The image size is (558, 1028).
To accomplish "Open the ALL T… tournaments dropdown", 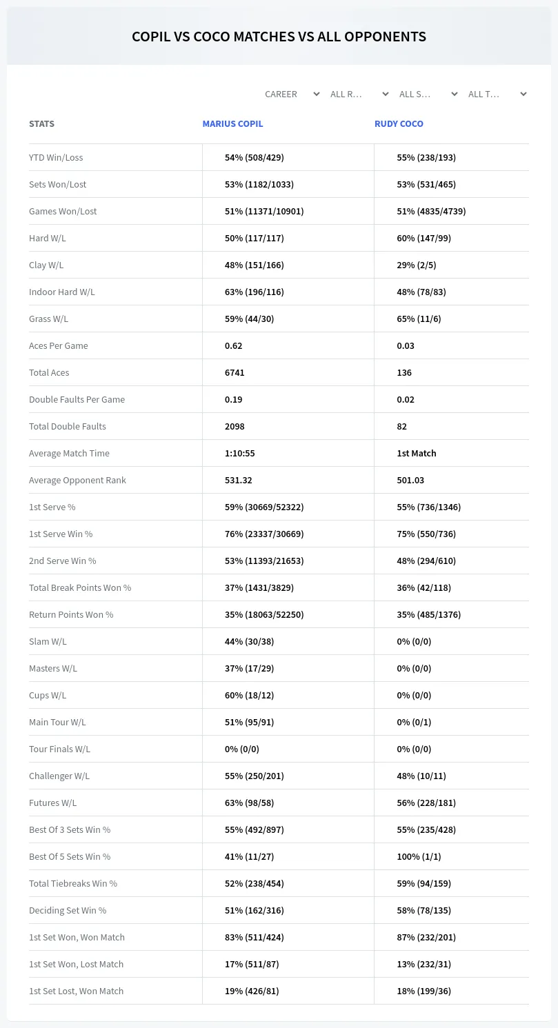I will (497, 94).
